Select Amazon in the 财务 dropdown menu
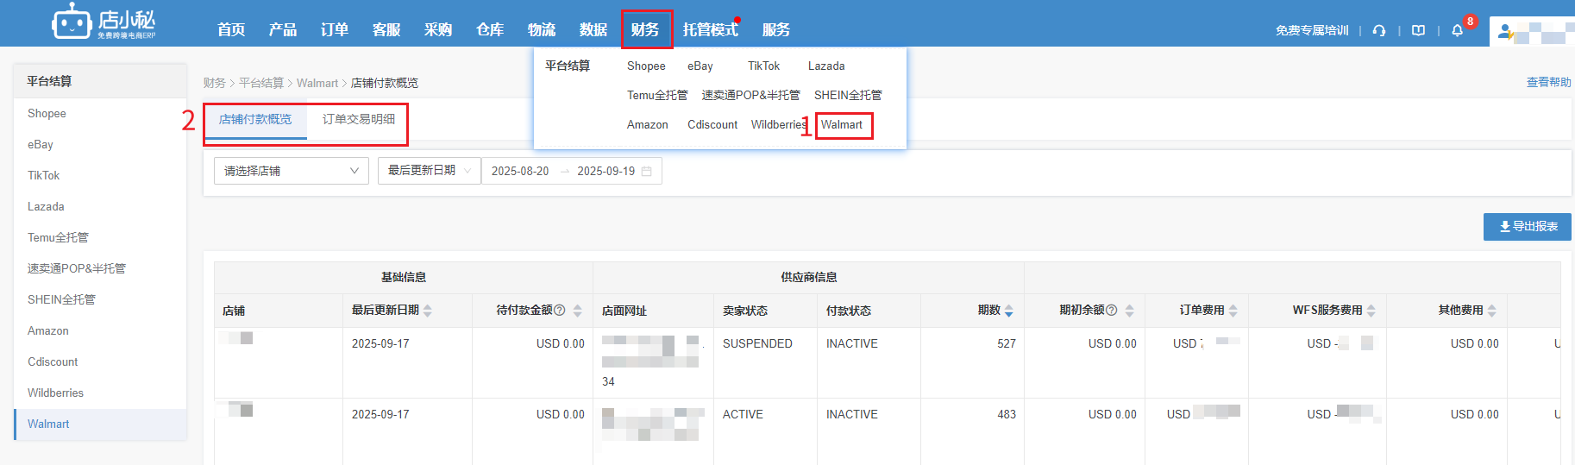1575x465 pixels. 648,124
